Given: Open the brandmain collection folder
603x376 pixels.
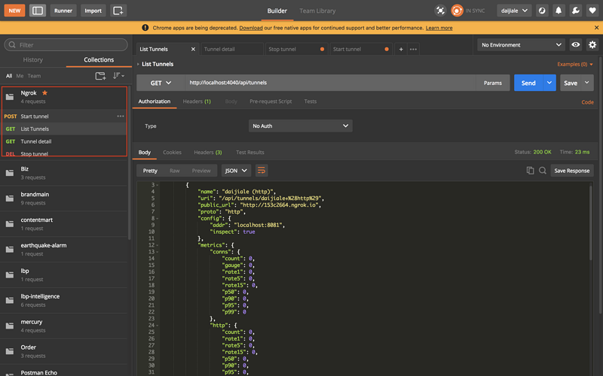Looking at the screenshot, I should coord(64,199).
